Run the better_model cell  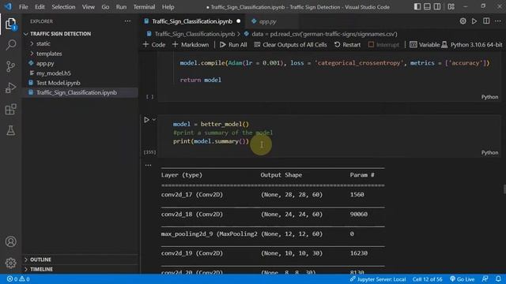[146, 120]
